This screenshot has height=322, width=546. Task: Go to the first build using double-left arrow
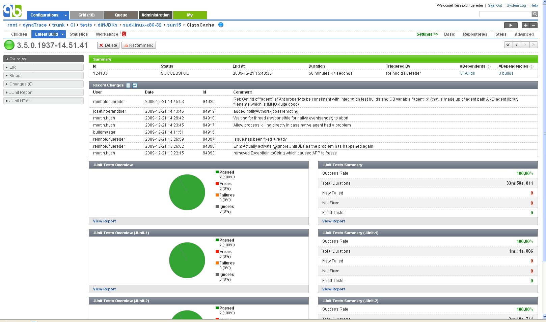[508, 45]
